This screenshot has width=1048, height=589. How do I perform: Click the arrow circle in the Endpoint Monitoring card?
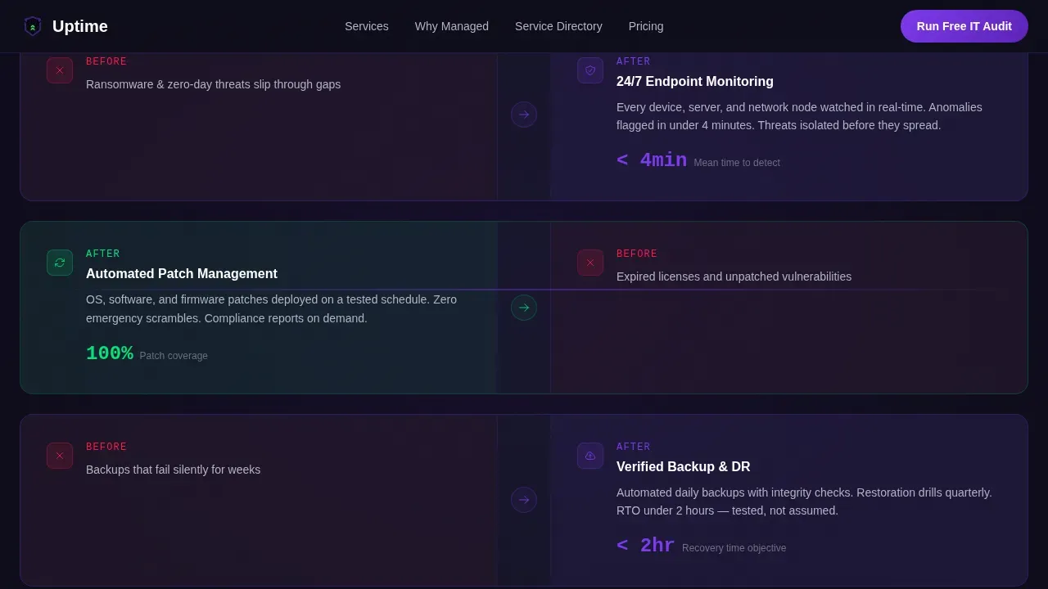[x=524, y=115]
